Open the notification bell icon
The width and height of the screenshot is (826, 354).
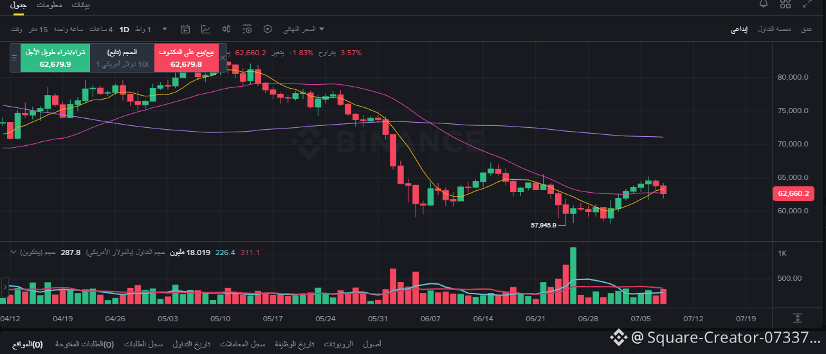pos(764,4)
